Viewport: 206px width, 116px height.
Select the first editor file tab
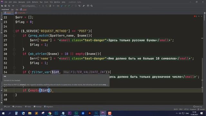pos(9,13)
